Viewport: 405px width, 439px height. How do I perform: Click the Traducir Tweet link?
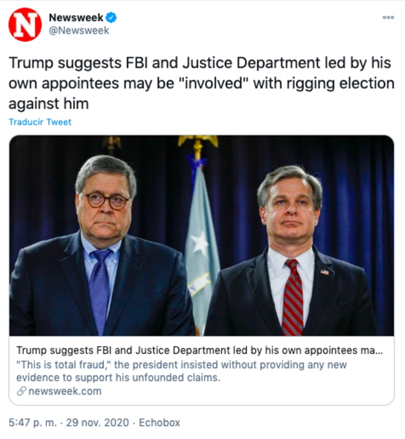40,122
